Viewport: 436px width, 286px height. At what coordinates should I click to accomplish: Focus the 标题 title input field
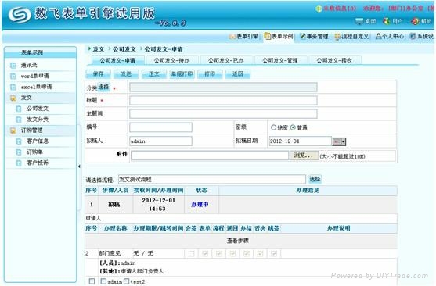(223, 101)
